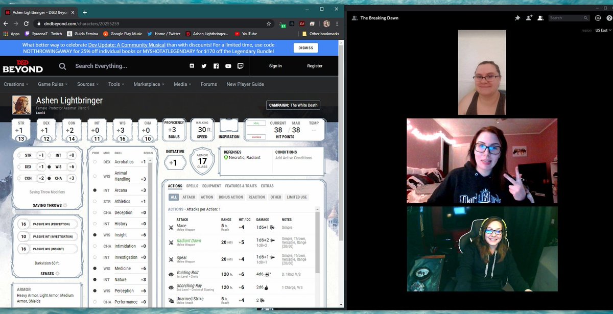Open the US East region dropdown in Discord
Image resolution: width=613 pixels, height=314 pixels.
click(x=603, y=31)
